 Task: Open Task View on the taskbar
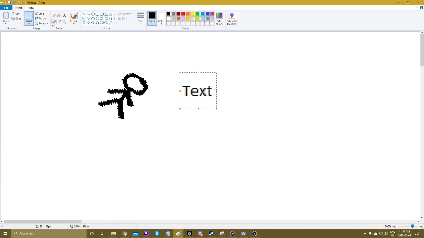pyautogui.click(x=102, y=234)
